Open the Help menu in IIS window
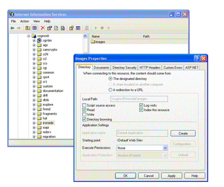The height and width of the screenshot is (187, 224). click(47, 21)
